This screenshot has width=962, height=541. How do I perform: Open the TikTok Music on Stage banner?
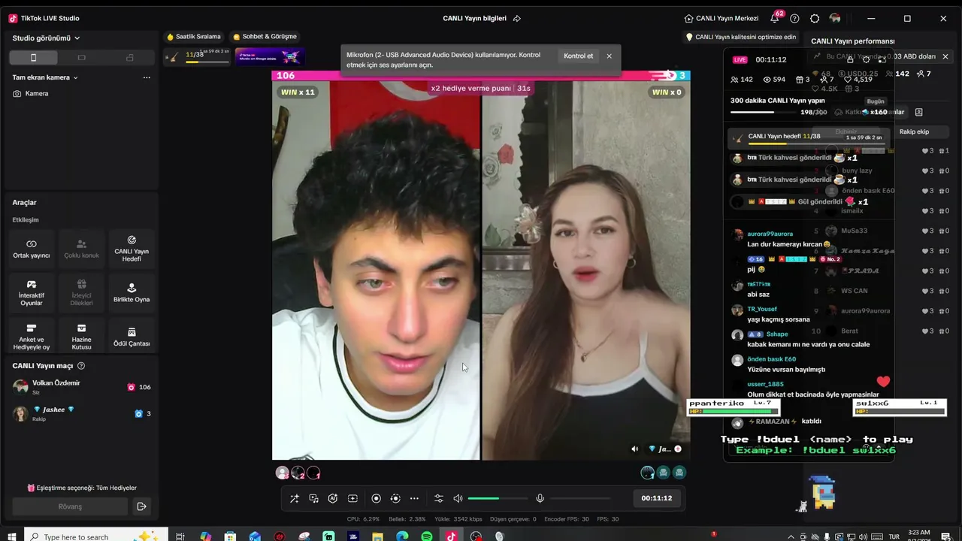point(270,56)
